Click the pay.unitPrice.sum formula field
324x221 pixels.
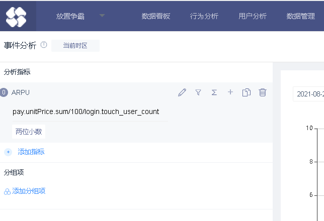click(90, 112)
